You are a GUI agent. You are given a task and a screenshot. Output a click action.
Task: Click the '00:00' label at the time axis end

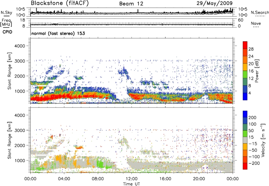point(233,179)
